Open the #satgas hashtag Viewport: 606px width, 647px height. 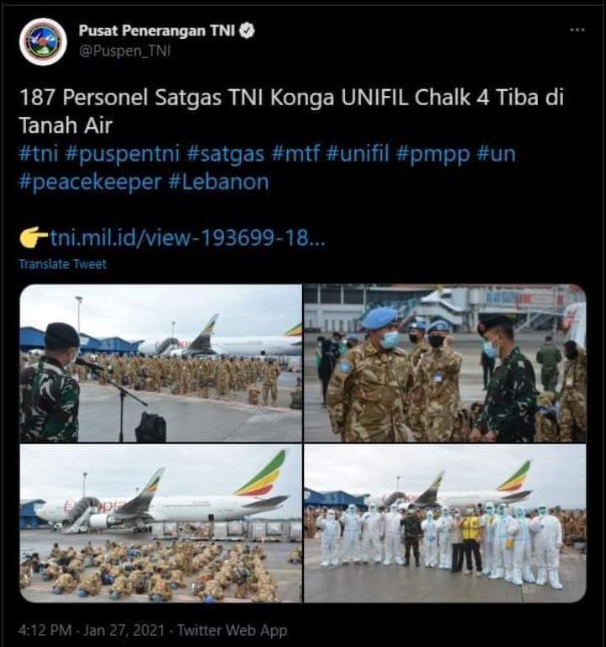(x=226, y=153)
